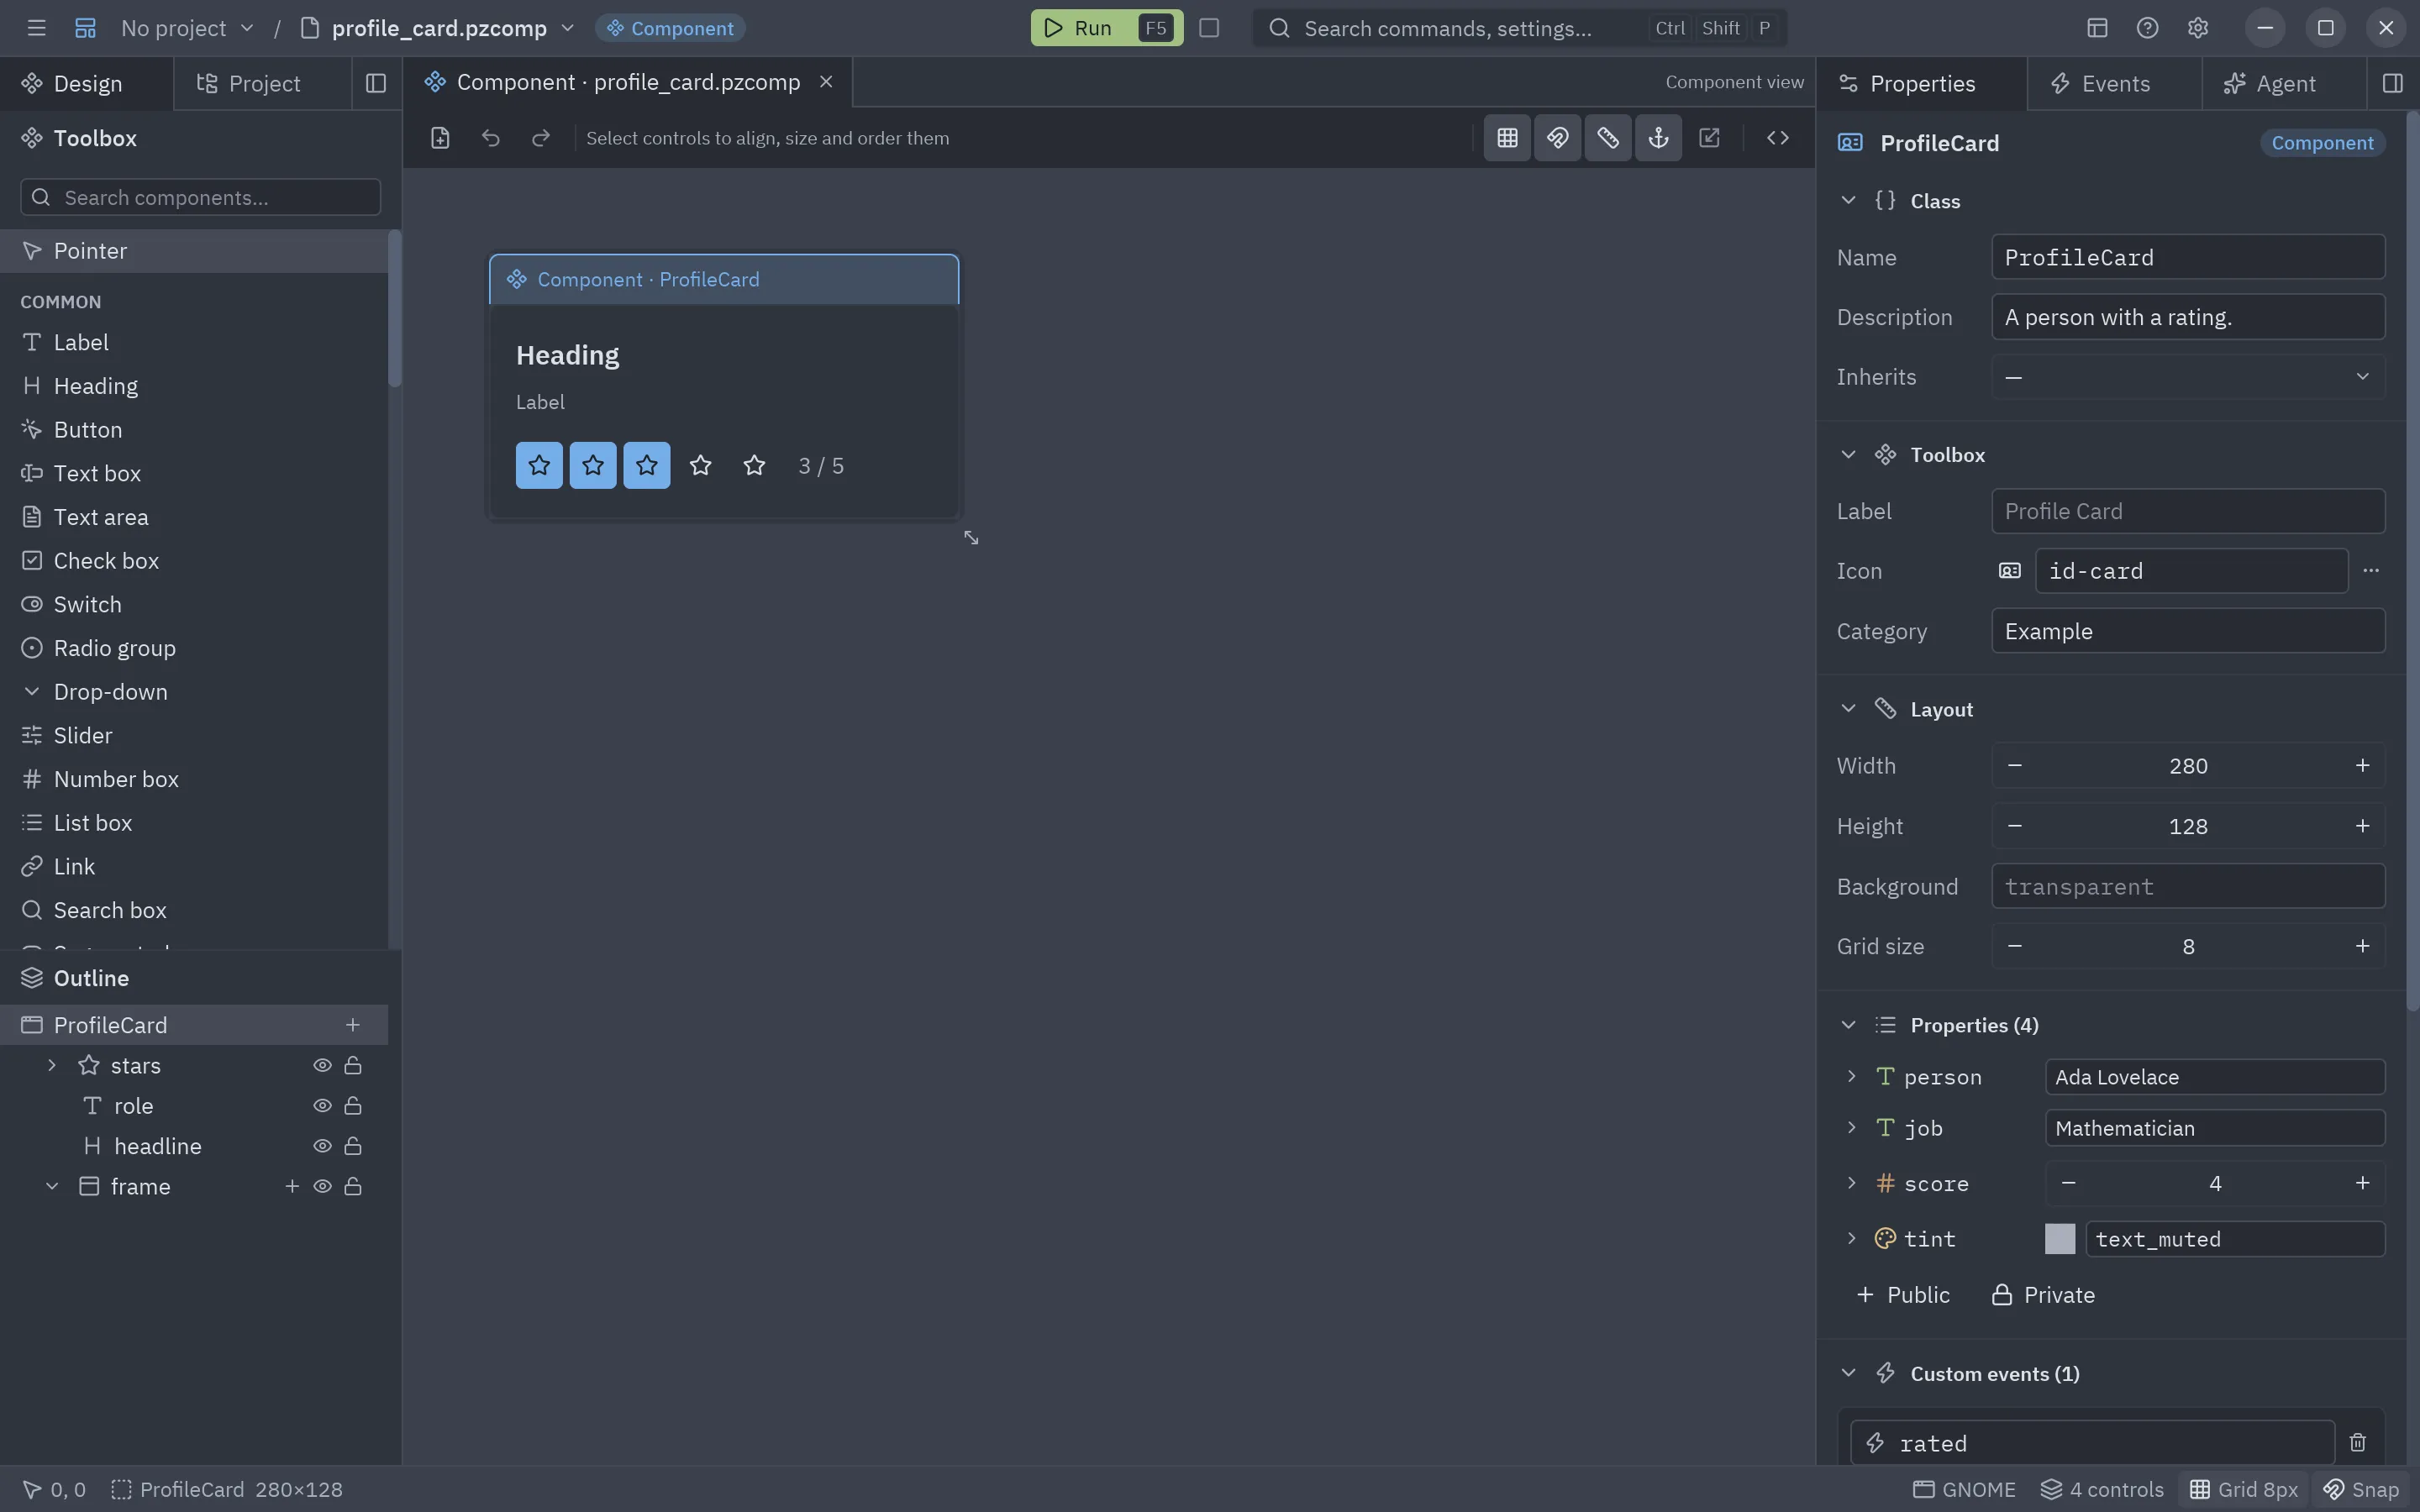
Task: Click the redo arrow in design toolbar
Action: click(x=541, y=138)
